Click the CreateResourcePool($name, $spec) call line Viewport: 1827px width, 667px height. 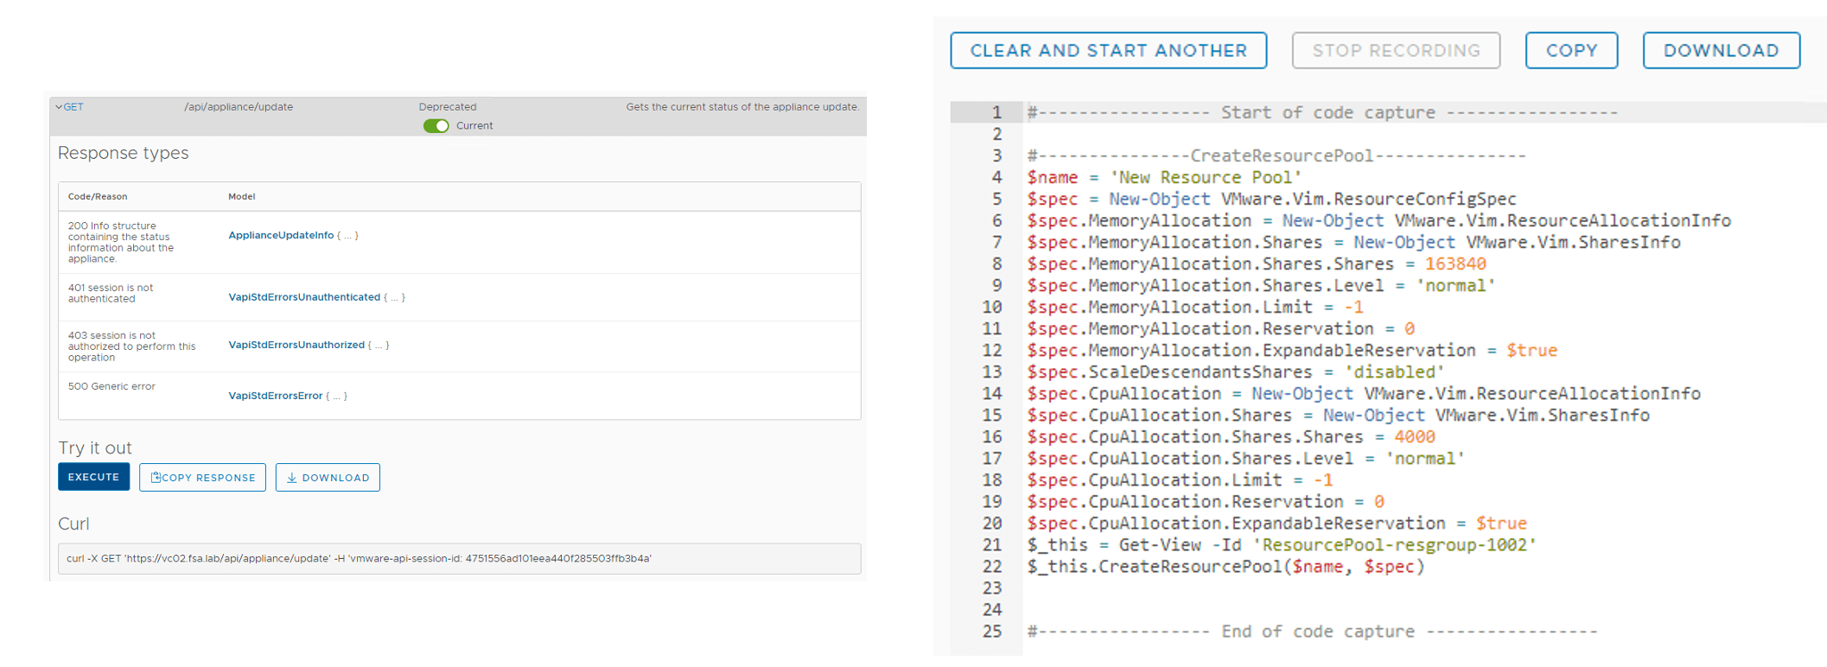coord(1225,566)
